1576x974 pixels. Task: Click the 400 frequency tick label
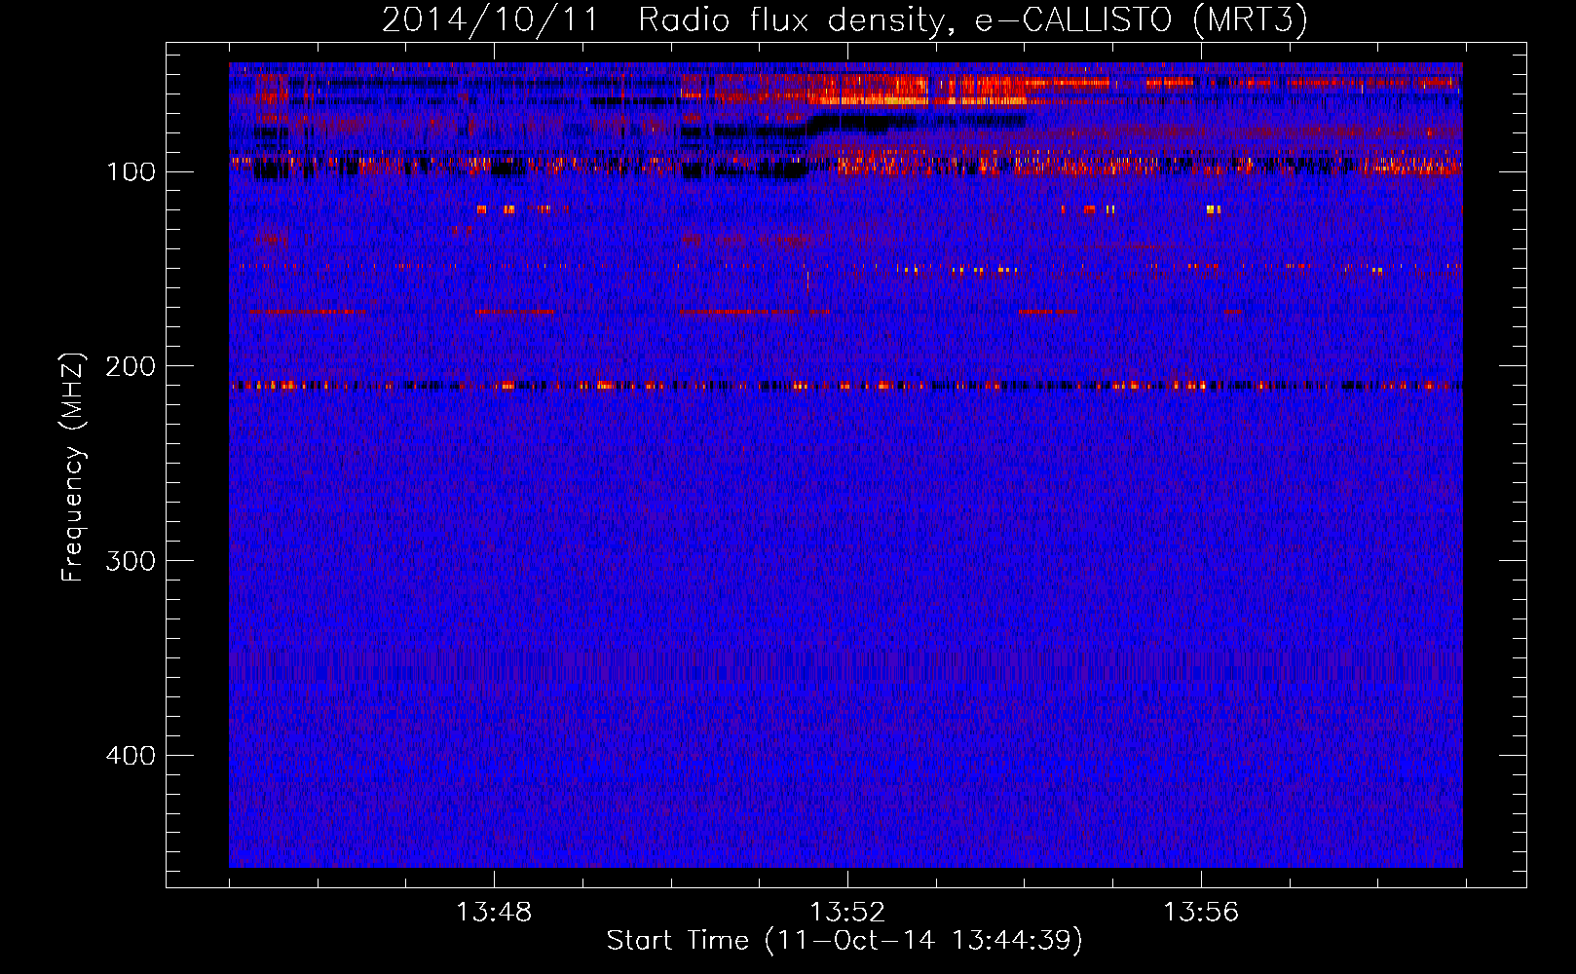(131, 756)
